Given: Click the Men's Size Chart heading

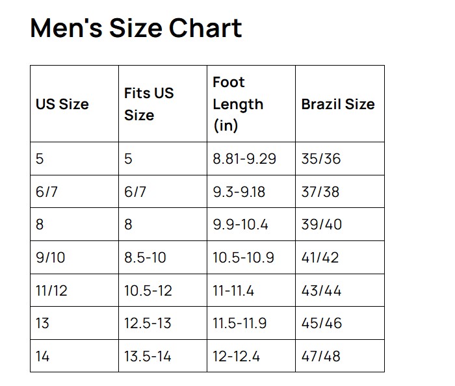Looking at the screenshot, I should [x=136, y=28].
